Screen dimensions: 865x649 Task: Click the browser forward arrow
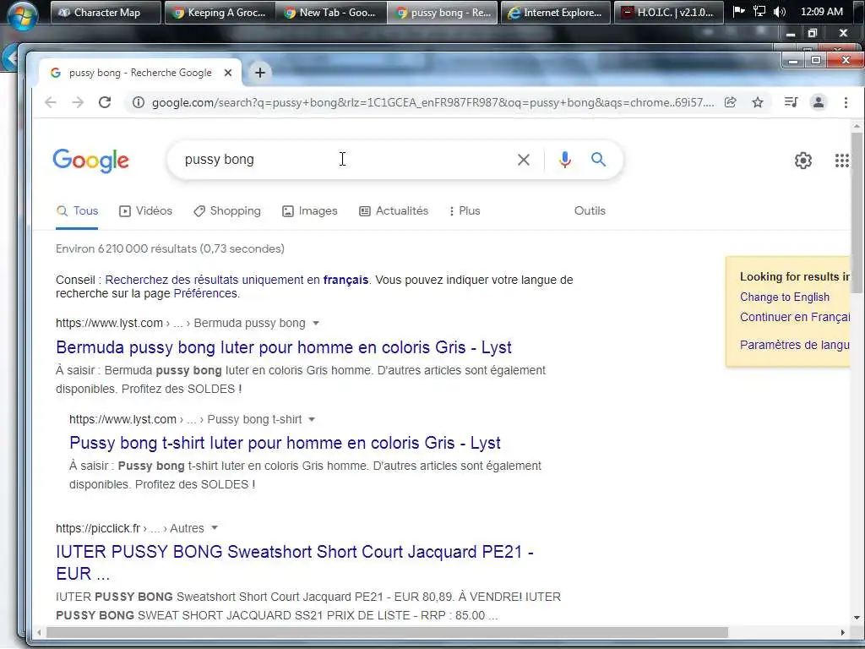point(78,102)
